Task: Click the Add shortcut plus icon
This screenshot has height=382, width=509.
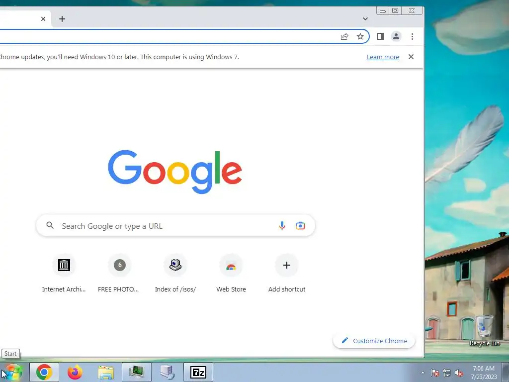Action: (x=287, y=265)
